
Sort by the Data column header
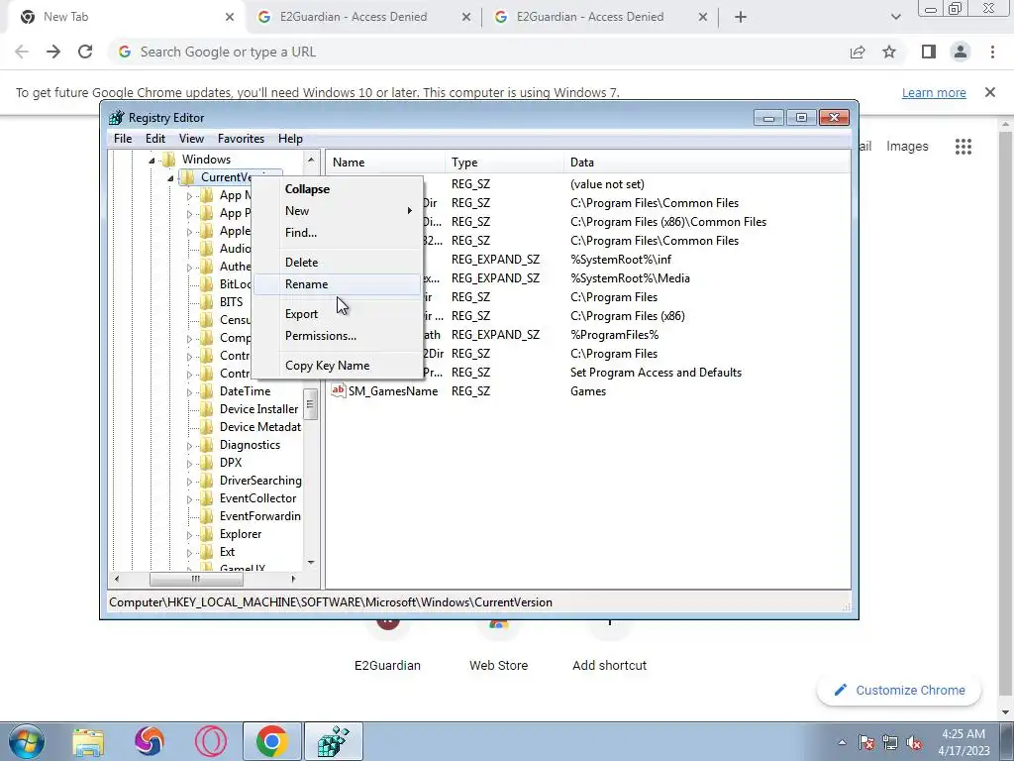coord(706,163)
